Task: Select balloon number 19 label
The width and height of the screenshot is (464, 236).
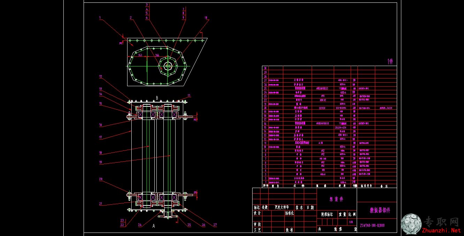Action: tap(100, 162)
